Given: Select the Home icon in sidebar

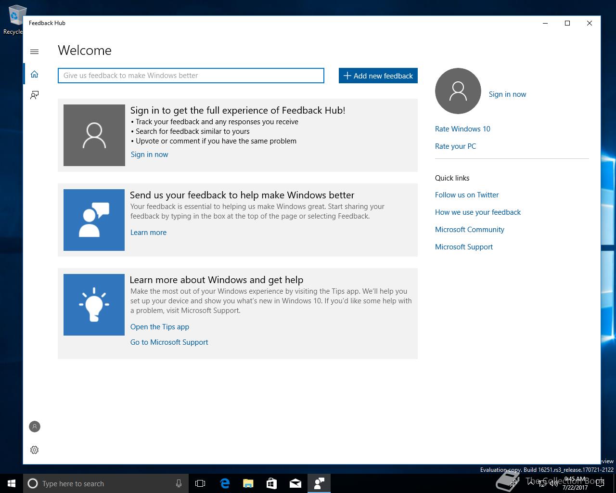Looking at the screenshot, I should (x=34, y=74).
